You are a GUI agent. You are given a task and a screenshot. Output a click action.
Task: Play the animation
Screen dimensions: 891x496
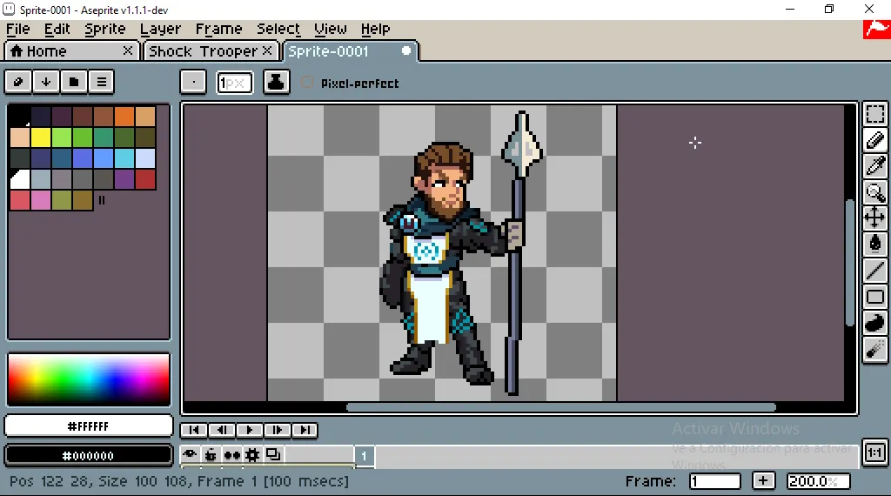[250, 430]
